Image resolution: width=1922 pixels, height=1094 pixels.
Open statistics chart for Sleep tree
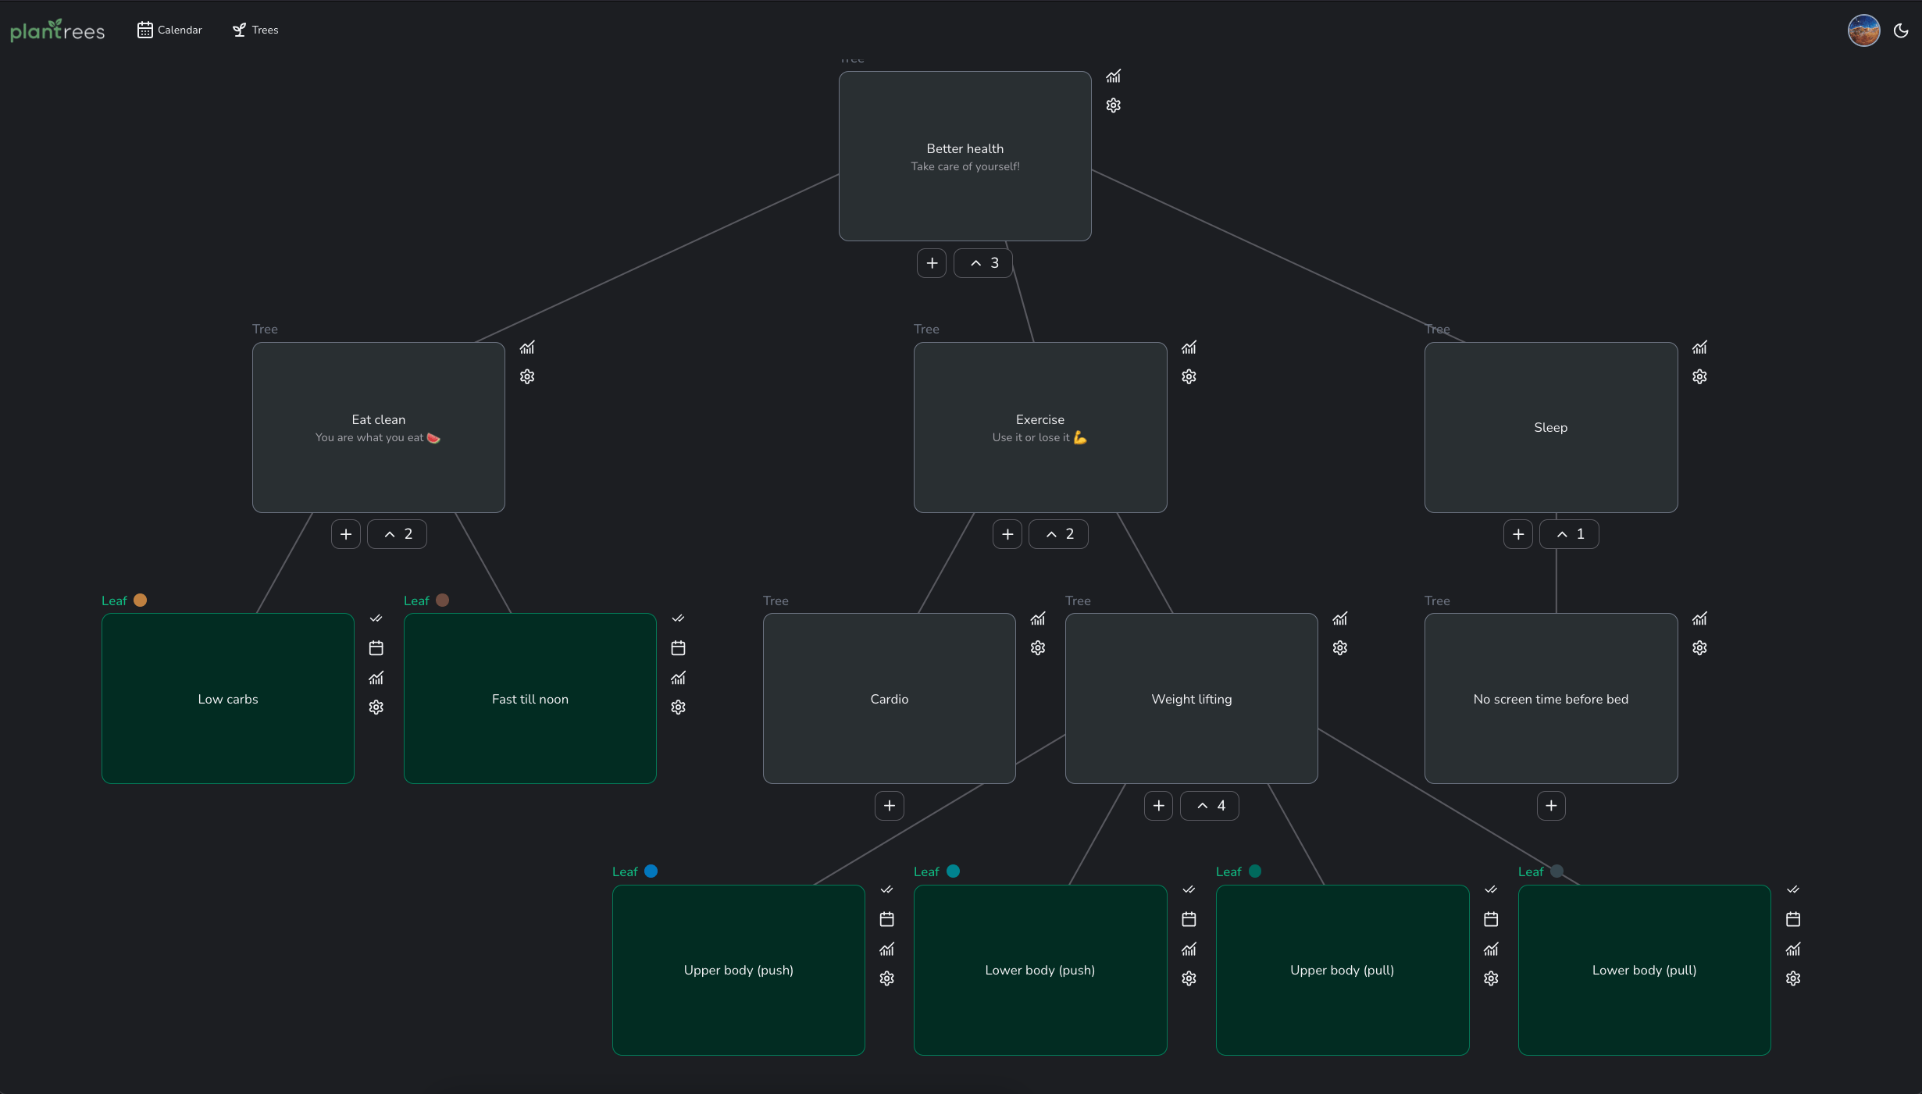coord(1699,347)
